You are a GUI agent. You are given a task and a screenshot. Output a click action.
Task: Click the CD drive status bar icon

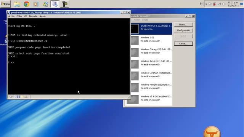(14, 97)
